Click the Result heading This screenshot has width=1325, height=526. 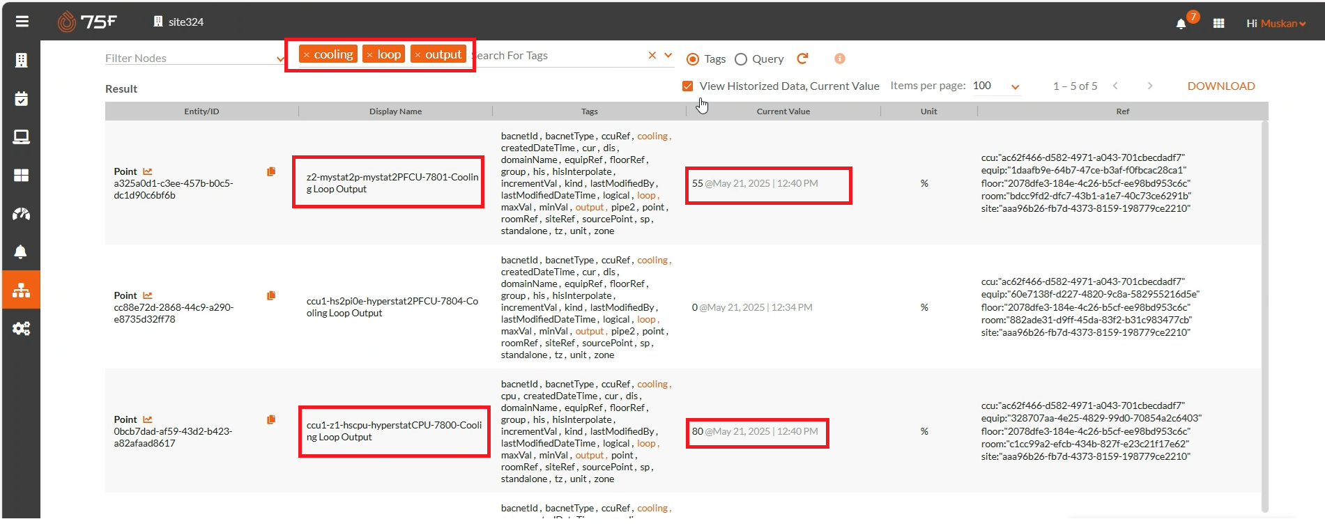pyautogui.click(x=121, y=88)
